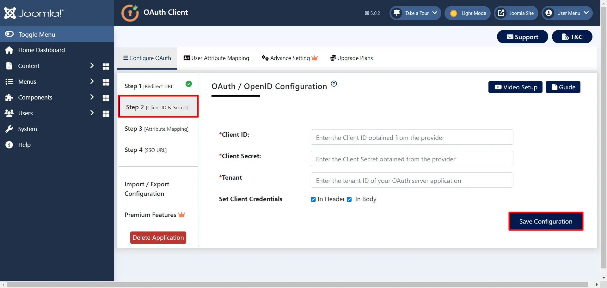Click the horizontal scrollbar at page bottom
Image resolution: width=607 pixels, height=288 pixels.
(297, 285)
